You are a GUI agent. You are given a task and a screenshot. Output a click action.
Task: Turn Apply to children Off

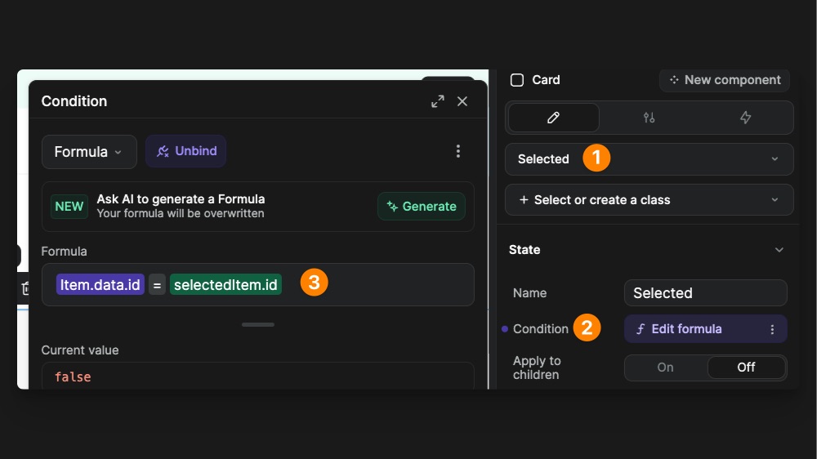point(746,368)
